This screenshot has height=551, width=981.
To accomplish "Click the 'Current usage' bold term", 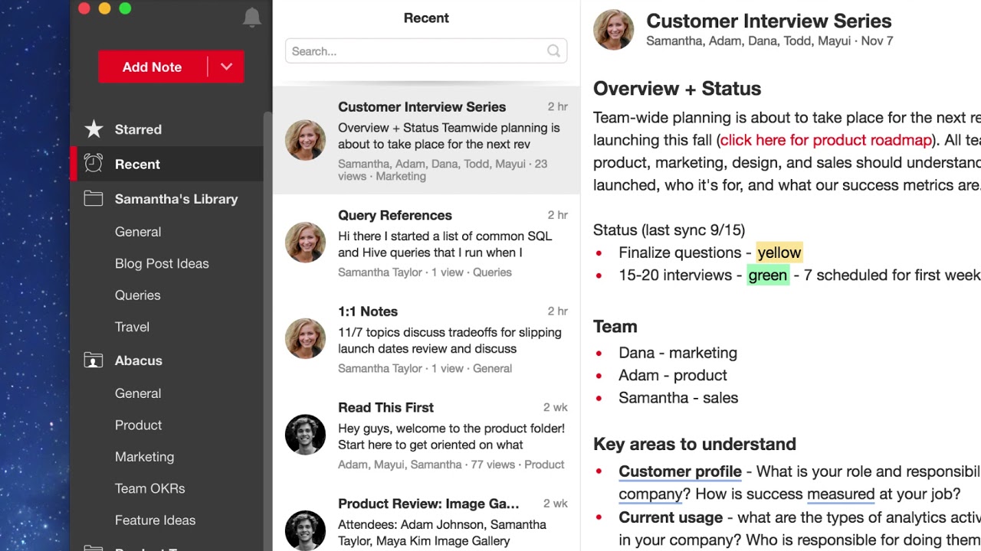I will pyautogui.click(x=671, y=517).
